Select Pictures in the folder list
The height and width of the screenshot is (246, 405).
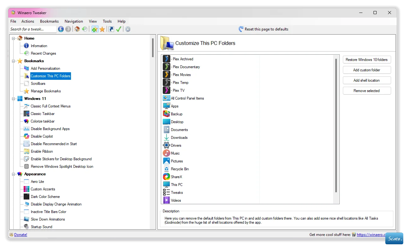click(177, 161)
